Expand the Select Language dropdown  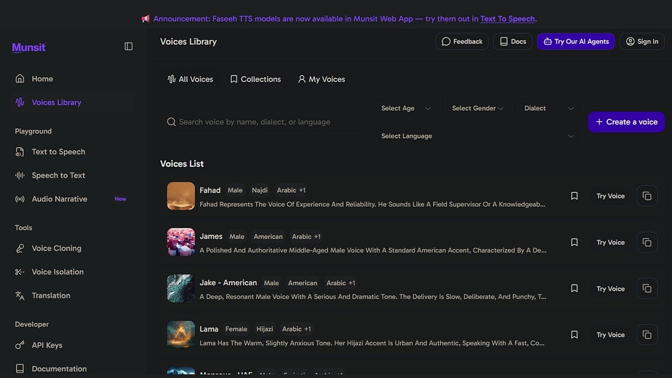478,136
